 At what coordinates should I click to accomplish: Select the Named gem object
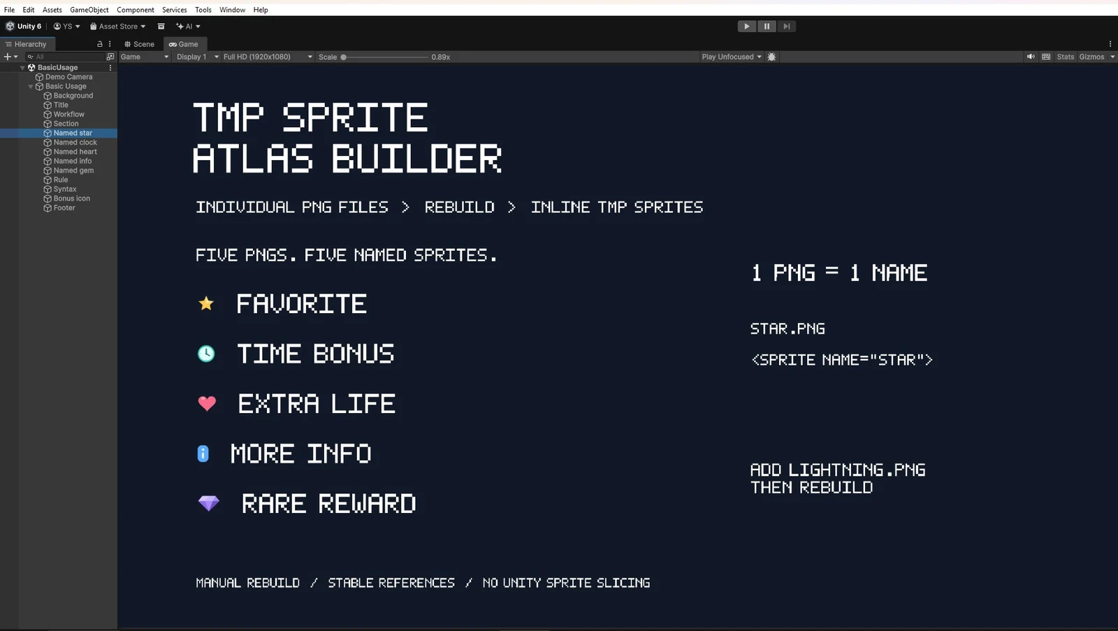pyautogui.click(x=73, y=171)
